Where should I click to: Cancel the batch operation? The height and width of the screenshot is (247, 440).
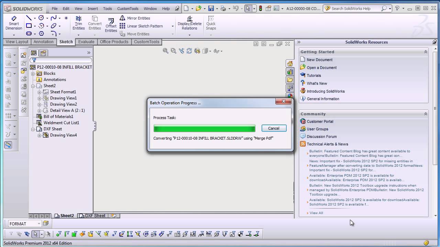tap(274, 128)
